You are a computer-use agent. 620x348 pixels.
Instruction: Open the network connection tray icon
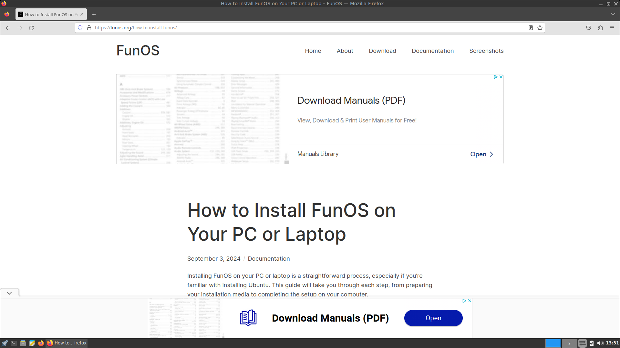coord(582,343)
